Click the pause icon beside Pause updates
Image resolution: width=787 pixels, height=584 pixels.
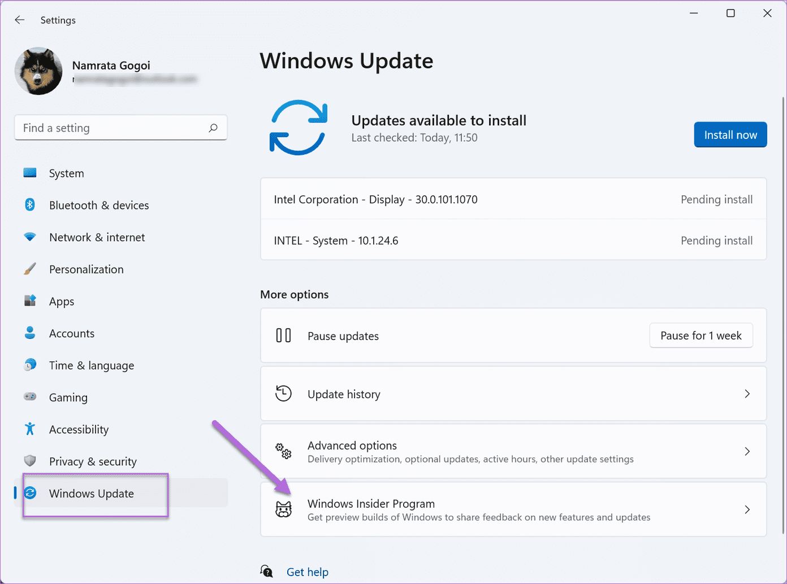283,335
